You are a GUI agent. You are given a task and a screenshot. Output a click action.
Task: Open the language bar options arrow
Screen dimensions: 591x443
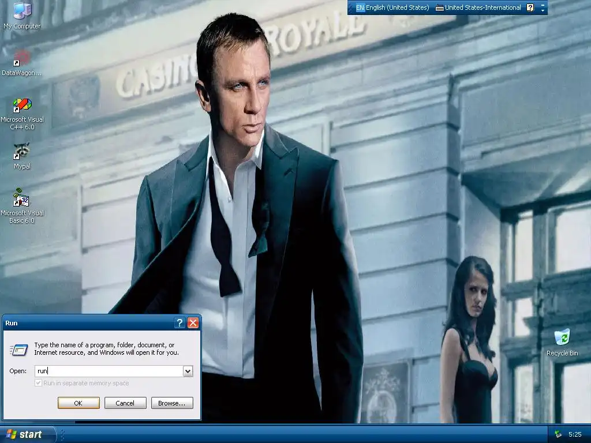tap(543, 10)
